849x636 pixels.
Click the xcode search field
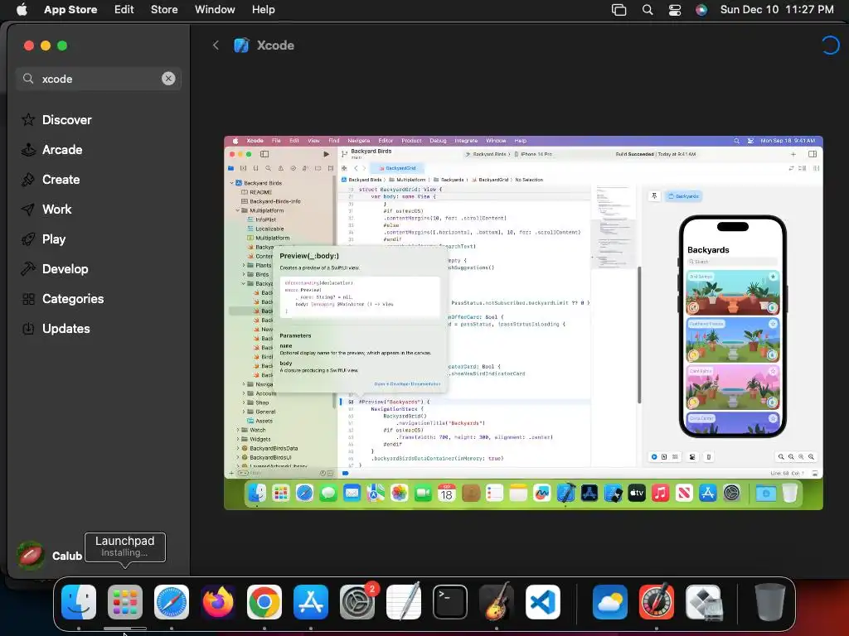[98, 79]
